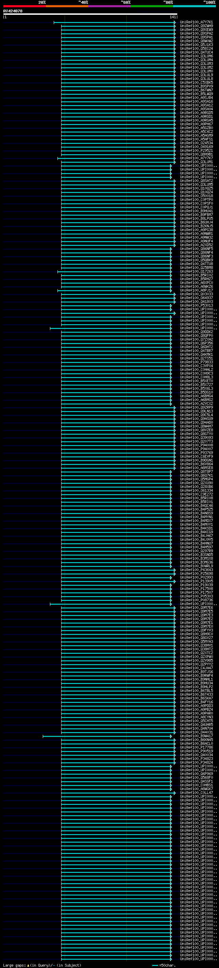This screenshot has width=219, height=968.
Task: Click the UniRef100_P17507 label
Action: 196,592
